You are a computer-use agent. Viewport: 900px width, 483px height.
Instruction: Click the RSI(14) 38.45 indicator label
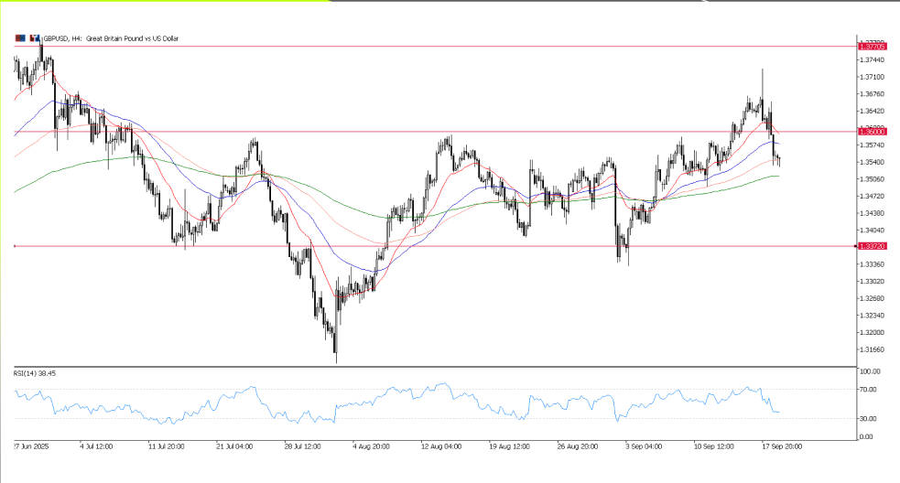[x=32, y=373]
